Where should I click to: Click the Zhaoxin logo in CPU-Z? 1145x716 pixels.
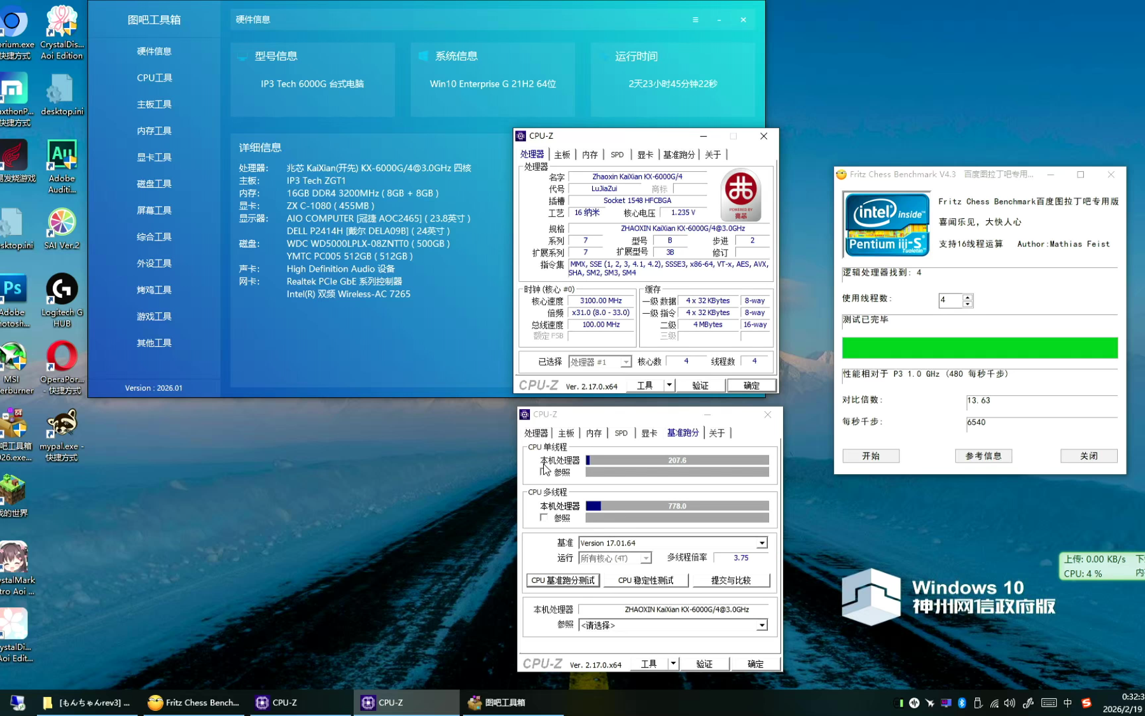[740, 194]
